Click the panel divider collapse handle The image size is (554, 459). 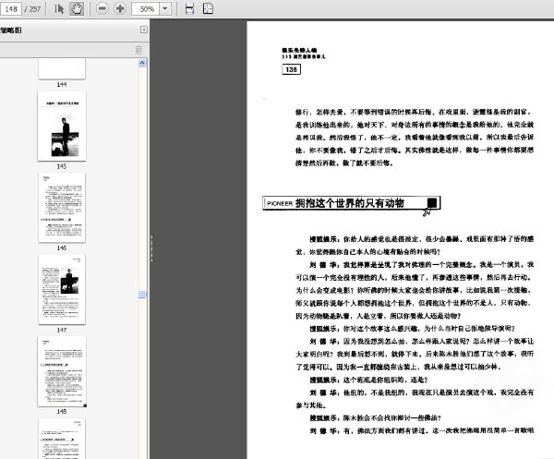click(x=151, y=248)
